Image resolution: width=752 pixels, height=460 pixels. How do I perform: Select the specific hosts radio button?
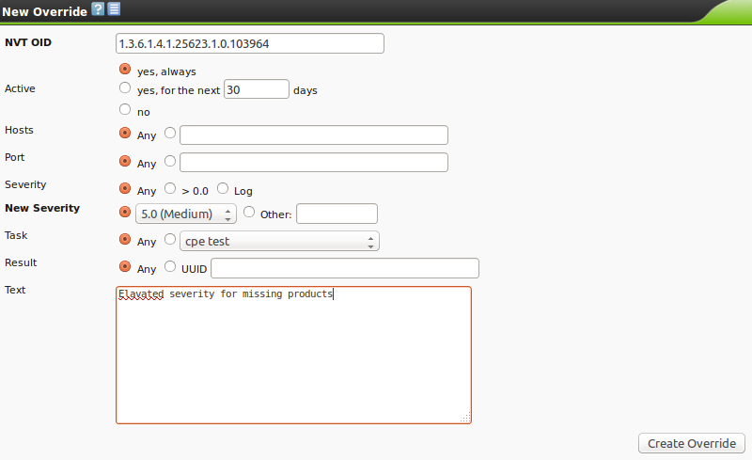point(170,133)
